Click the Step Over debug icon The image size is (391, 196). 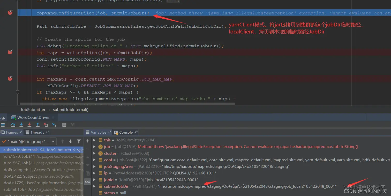pos(13,125)
